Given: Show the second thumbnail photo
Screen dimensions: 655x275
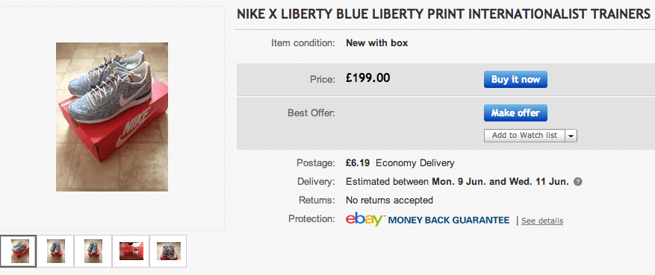Looking at the screenshot, I should pos(55,251).
